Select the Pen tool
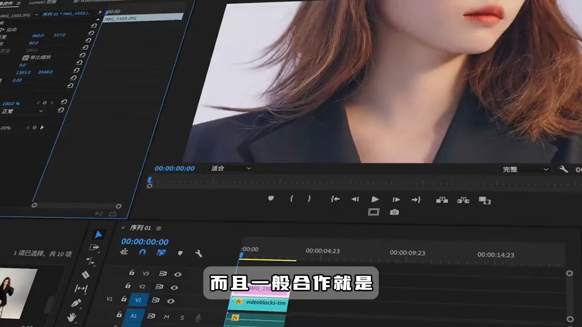Image resolution: width=582 pixels, height=327 pixels. pos(76,302)
